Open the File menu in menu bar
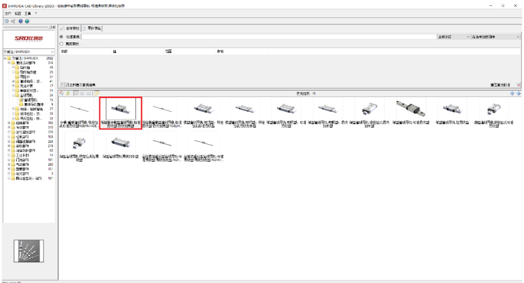The height and width of the screenshot is (283, 524). click(8, 13)
